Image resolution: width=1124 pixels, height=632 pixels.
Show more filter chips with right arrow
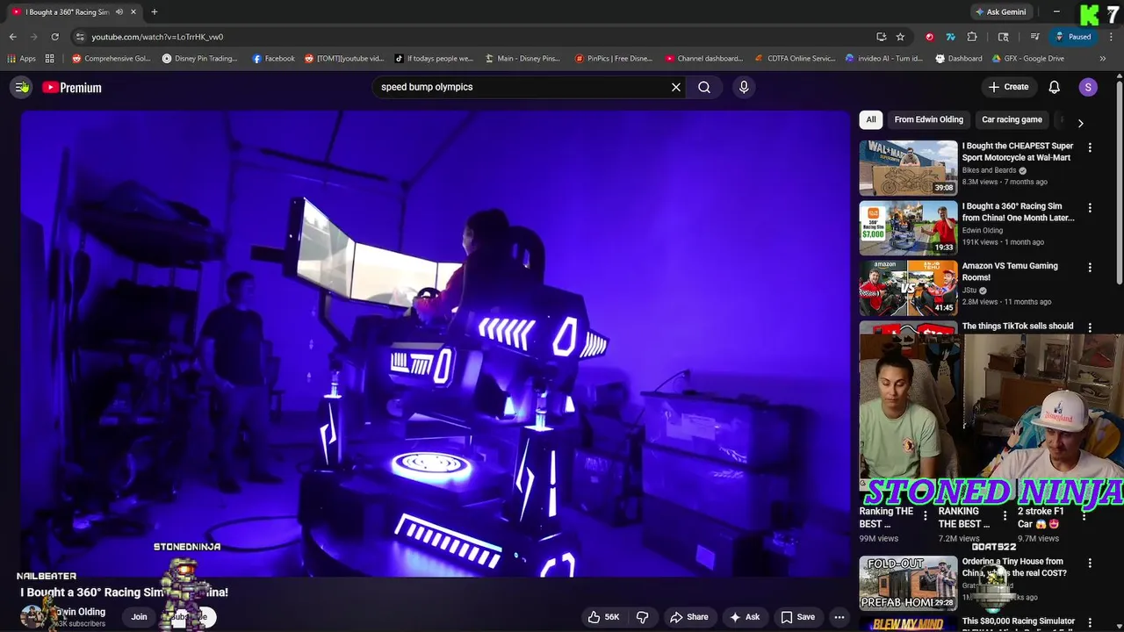(x=1080, y=123)
